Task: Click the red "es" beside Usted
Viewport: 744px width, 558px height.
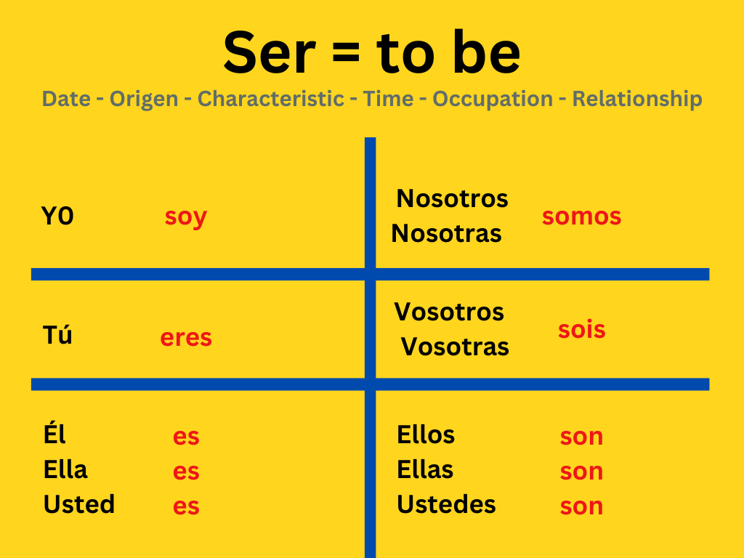Action: [x=186, y=506]
